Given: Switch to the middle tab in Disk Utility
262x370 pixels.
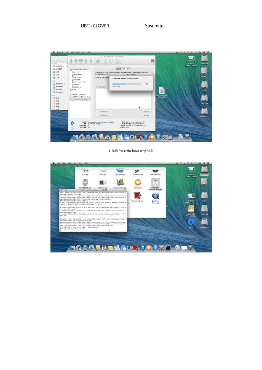Looking at the screenshot, I should pyautogui.click(x=123, y=69).
